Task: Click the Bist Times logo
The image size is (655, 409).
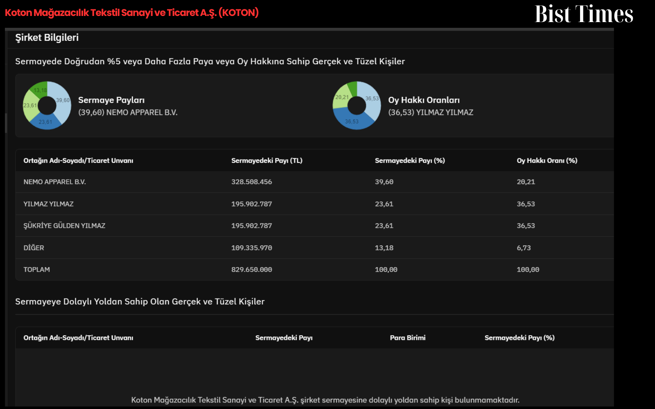Action: tap(584, 14)
